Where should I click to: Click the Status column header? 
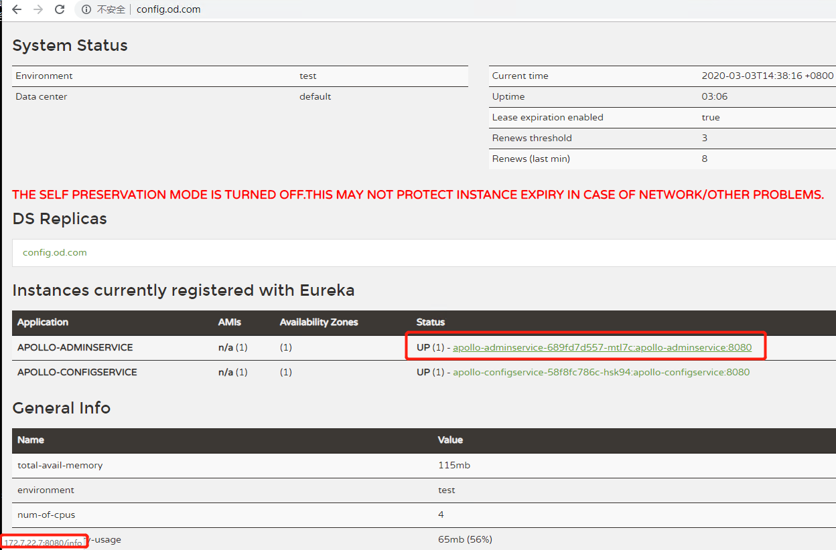coord(430,322)
